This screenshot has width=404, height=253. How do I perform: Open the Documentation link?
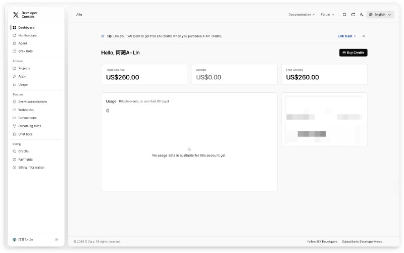coord(301,15)
